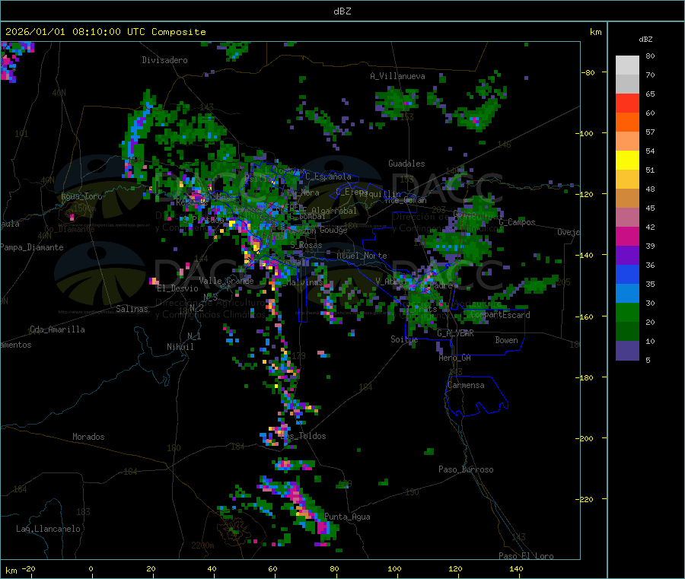Click the Carmensa place label
This screenshot has height=579, width=685.
(466, 385)
